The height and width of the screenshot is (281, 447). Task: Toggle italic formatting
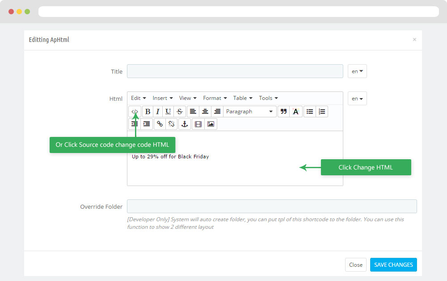point(158,112)
